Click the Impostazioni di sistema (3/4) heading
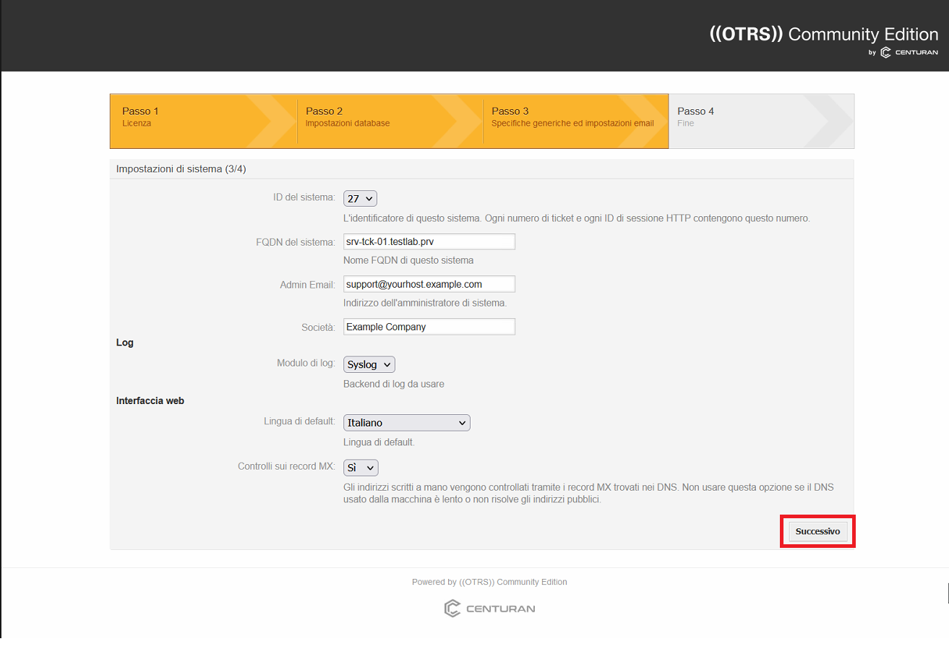949x657 pixels. (181, 168)
